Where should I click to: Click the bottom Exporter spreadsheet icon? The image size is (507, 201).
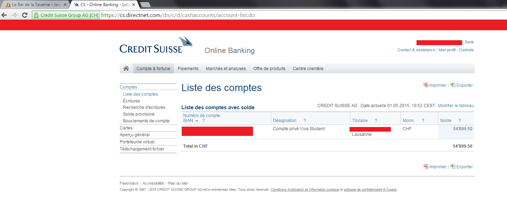pos(453,166)
